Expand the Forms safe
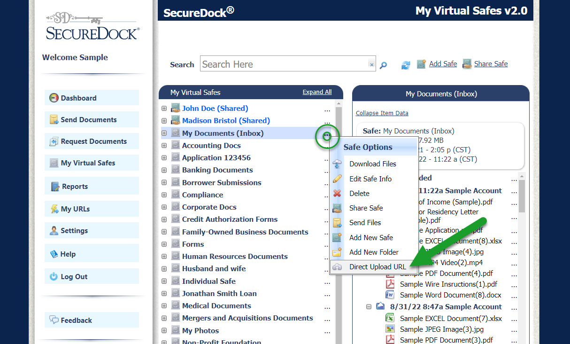The image size is (570, 344). tap(164, 244)
